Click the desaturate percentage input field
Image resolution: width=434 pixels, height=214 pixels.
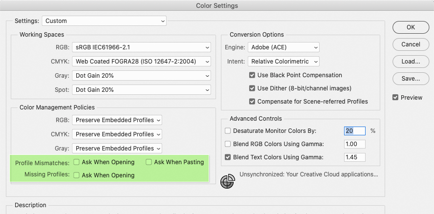355,131
